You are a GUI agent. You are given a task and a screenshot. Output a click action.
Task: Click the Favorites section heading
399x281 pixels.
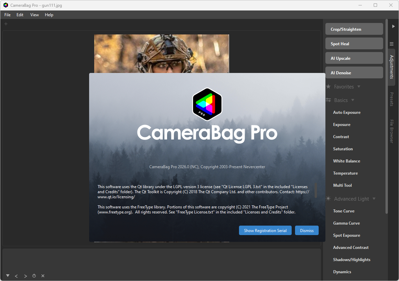344,86
